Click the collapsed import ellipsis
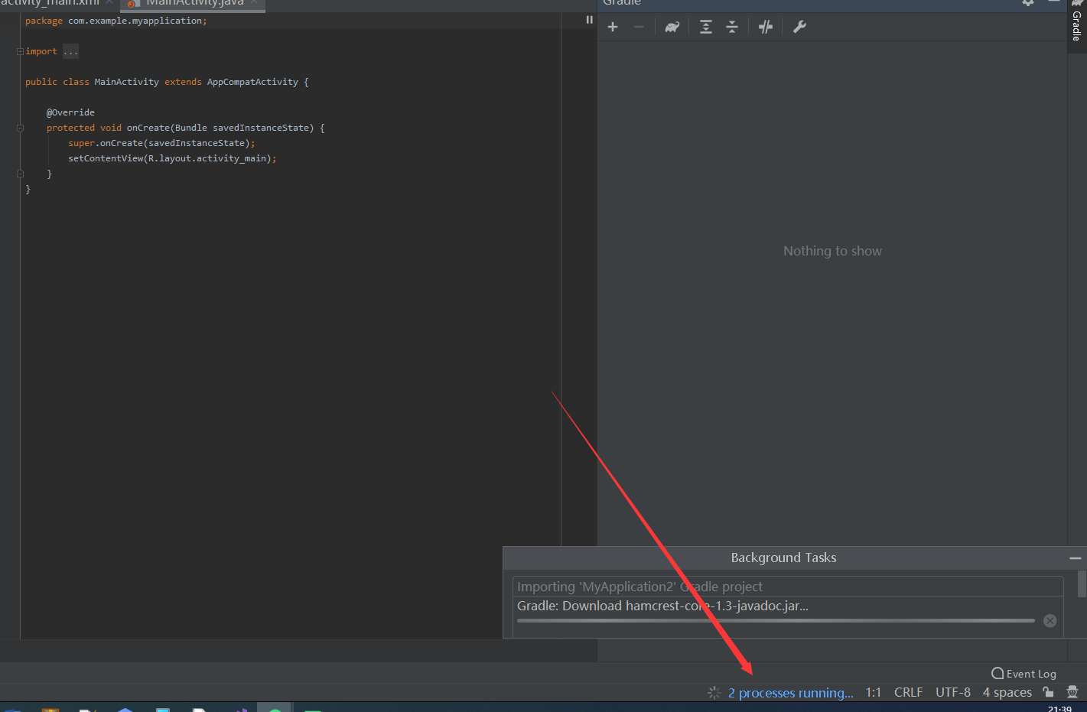Viewport: 1087px width, 712px height. tap(70, 51)
